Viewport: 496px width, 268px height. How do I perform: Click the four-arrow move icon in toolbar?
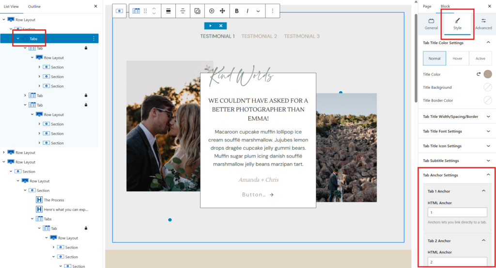click(223, 11)
